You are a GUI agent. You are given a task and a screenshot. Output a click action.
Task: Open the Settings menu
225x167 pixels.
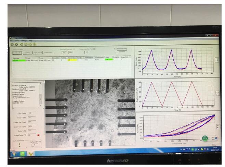pyautogui.click(x=24, y=41)
